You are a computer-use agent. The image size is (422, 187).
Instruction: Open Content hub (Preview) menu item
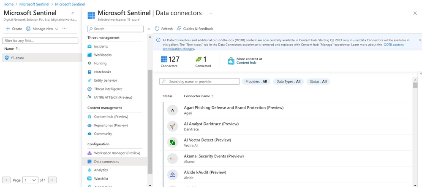(111, 117)
